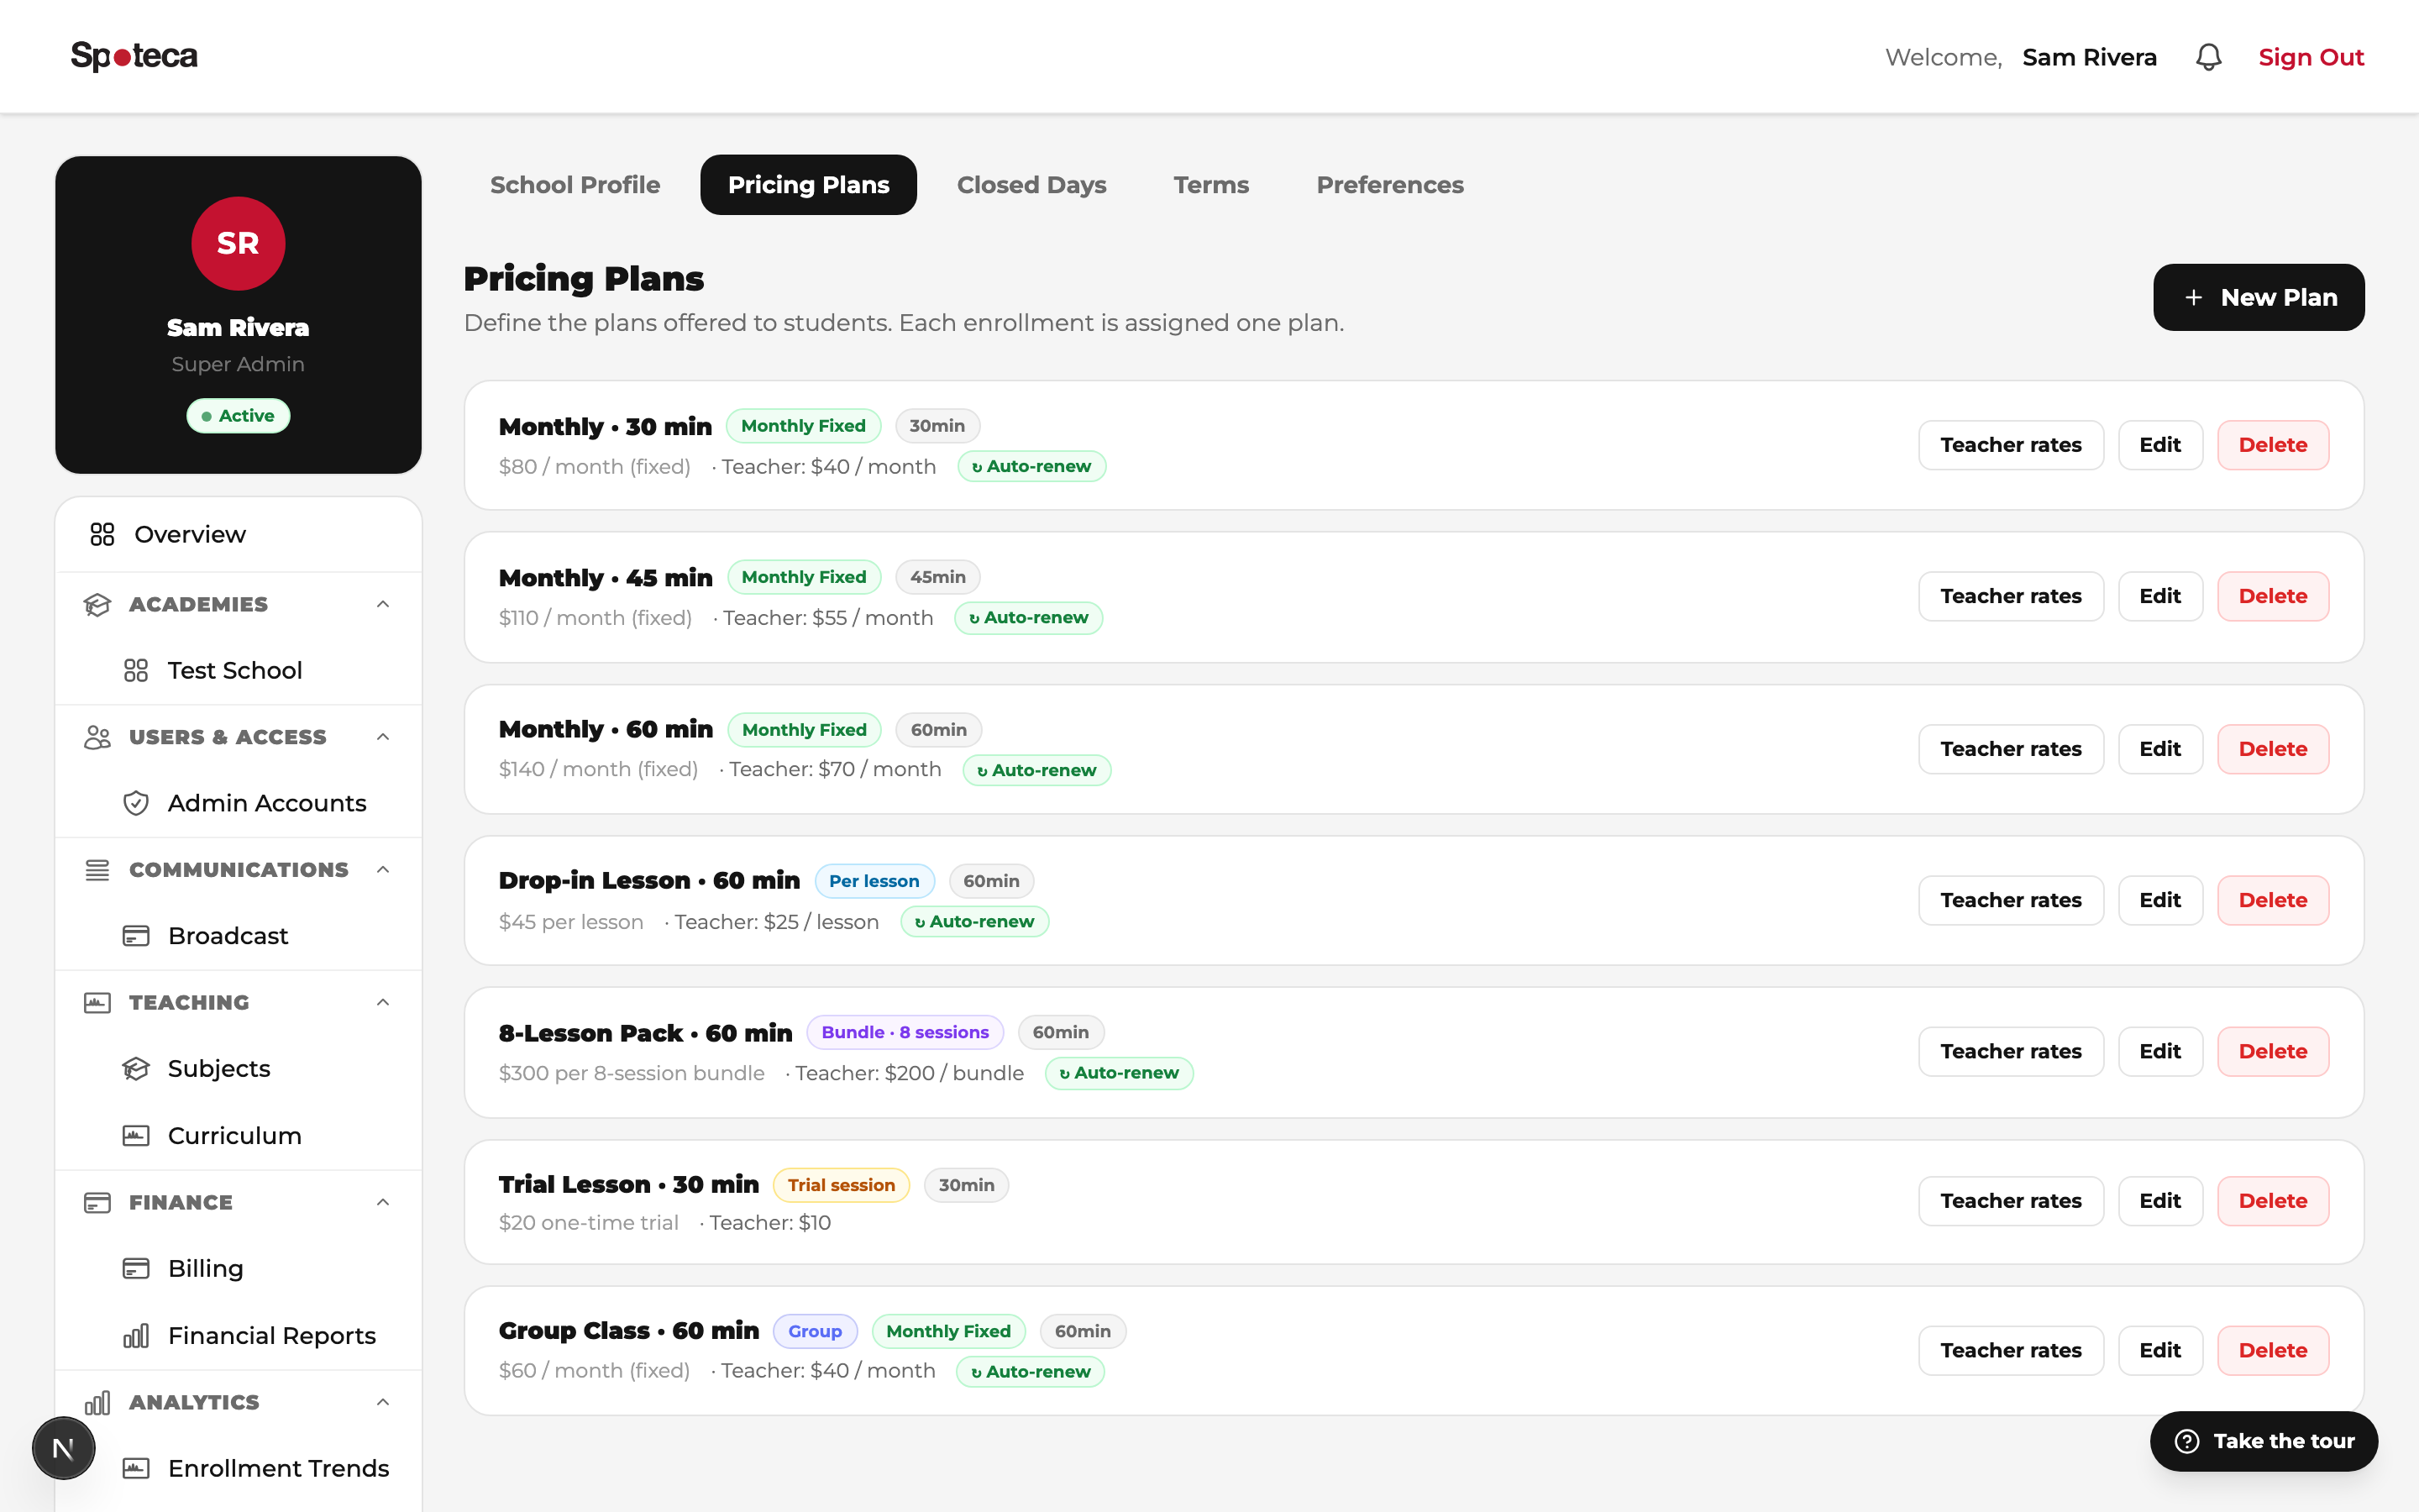This screenshot has width=2419, height=1512.
Task: Click the Overview grid icon
Action: [x=102, y=534]
